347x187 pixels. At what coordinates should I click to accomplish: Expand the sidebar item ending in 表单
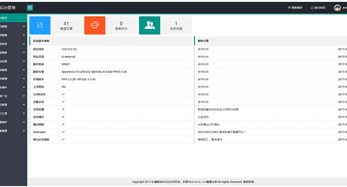click(x=13, y=44)
